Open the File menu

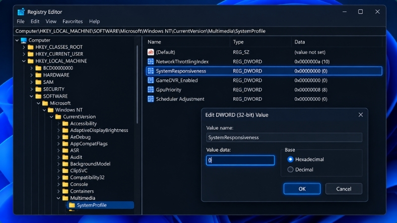(x=20, y=21)
